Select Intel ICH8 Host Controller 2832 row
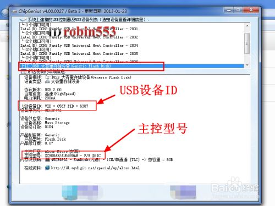Viewport: 275px width, 206px height. coord(79,37)
